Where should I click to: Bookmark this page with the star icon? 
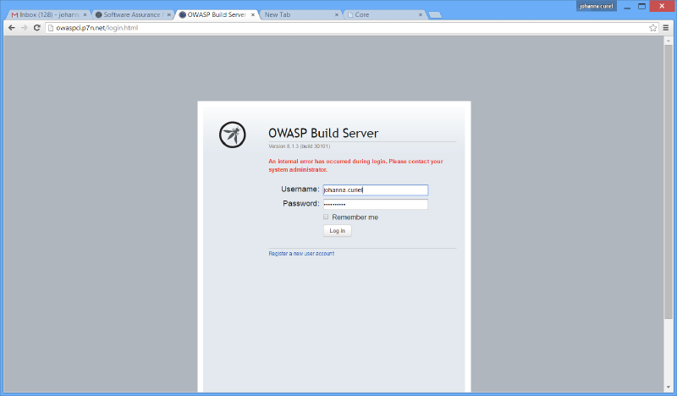[652, 28]
